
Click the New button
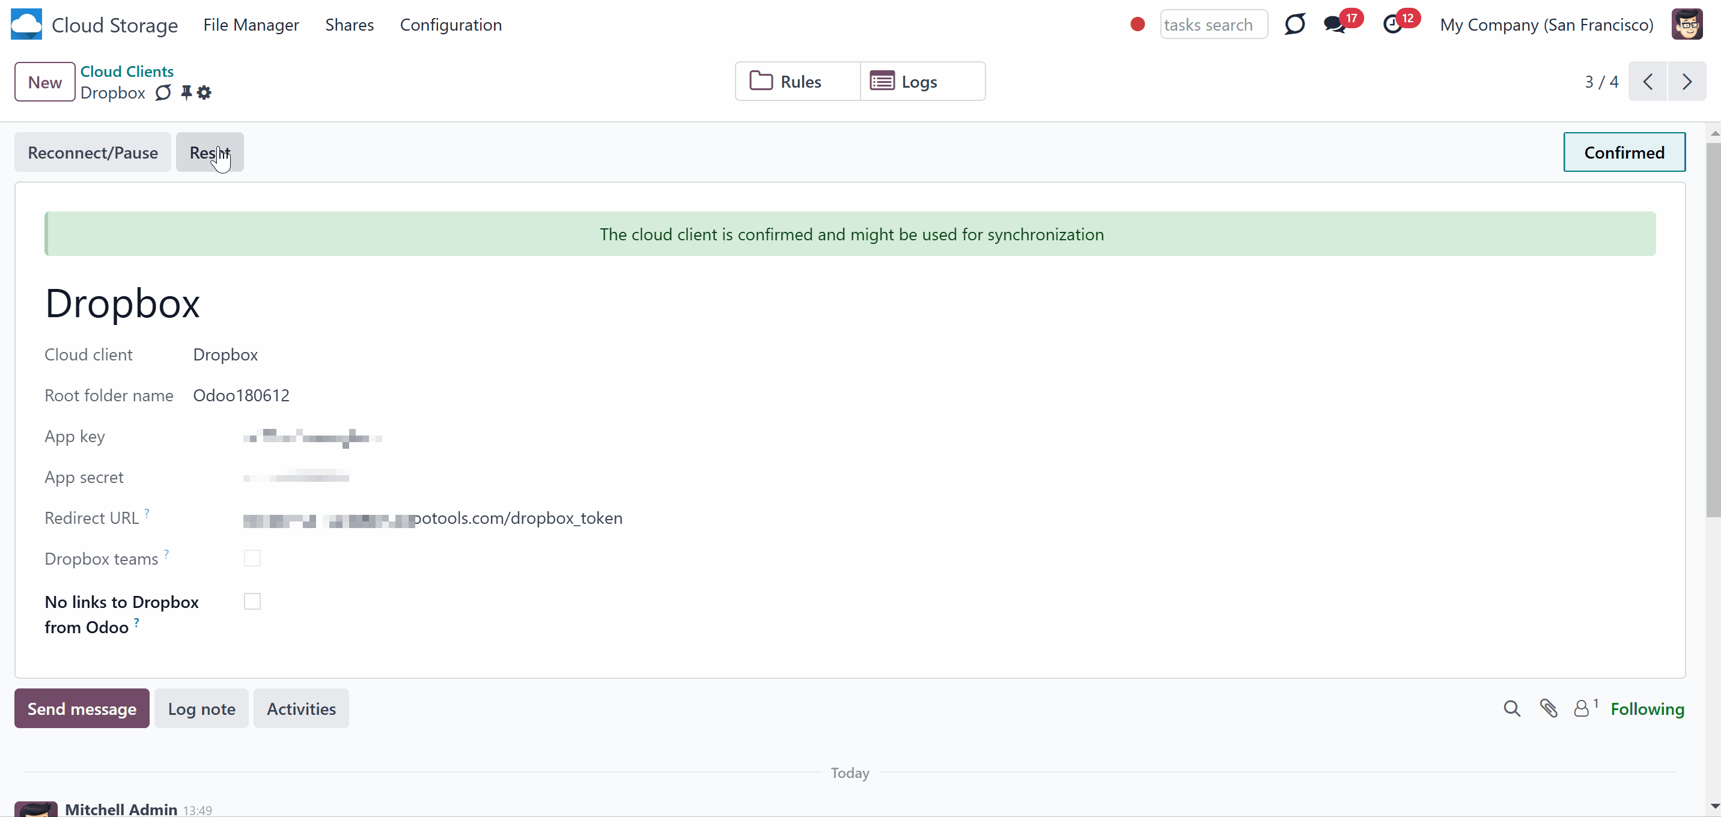44,82
